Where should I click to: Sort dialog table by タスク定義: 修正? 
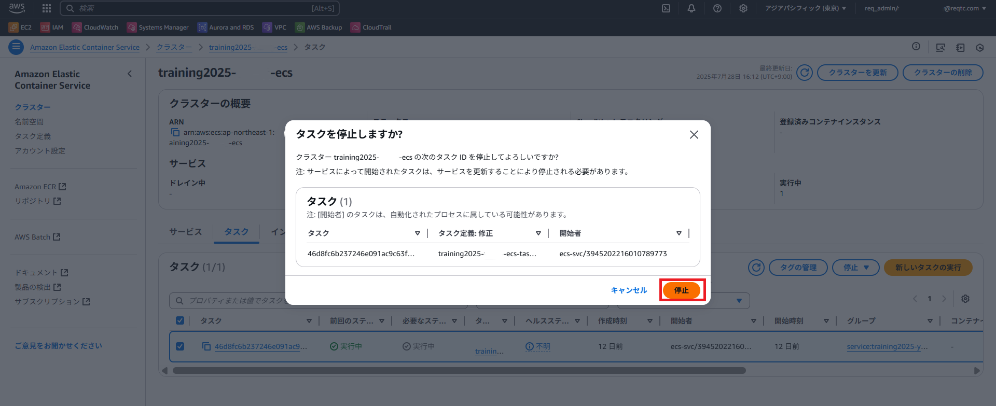point(538,233)
